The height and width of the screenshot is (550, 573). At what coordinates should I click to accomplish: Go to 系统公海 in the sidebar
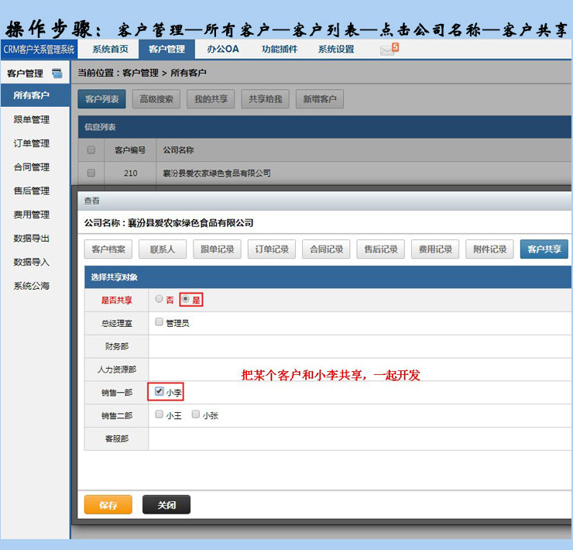[32, 286]
